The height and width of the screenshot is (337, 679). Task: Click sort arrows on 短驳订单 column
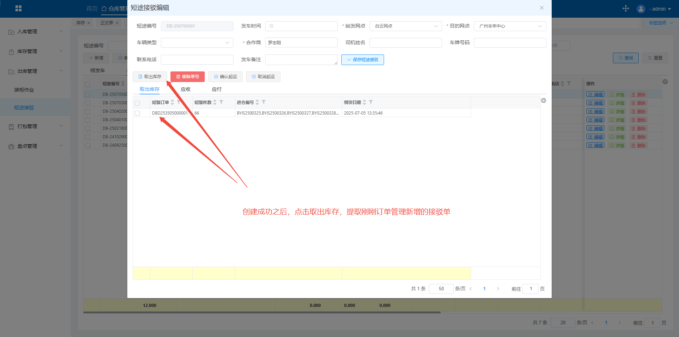click(x=172, y=102)
